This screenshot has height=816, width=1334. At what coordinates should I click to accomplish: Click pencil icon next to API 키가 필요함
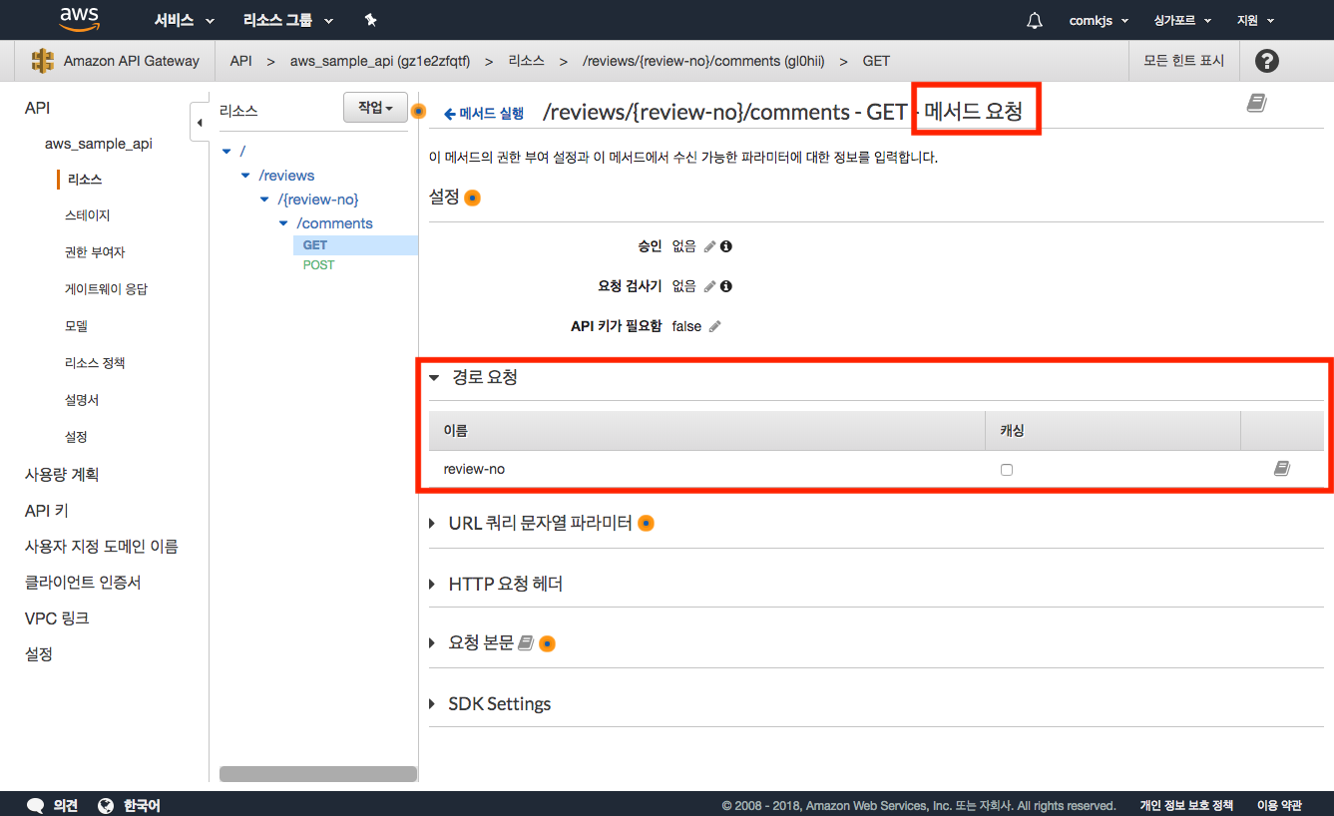coord(714,326)
